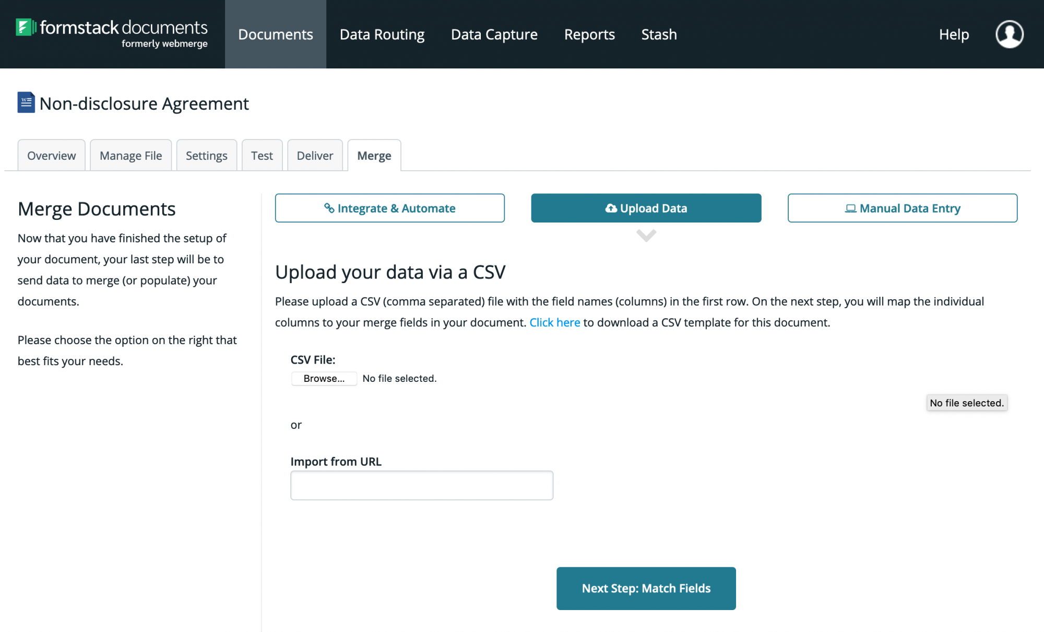Open the user profile avatar menu
This screenshot has width=1044, height=632.
tap(1009, 34)
